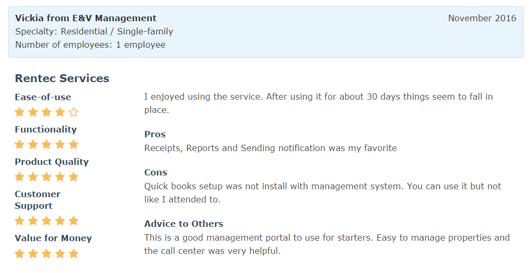Screen dimensions: 531x273
Task: Click the last Value for Money star
Action: pyautogui.click(x=74, y=254)
